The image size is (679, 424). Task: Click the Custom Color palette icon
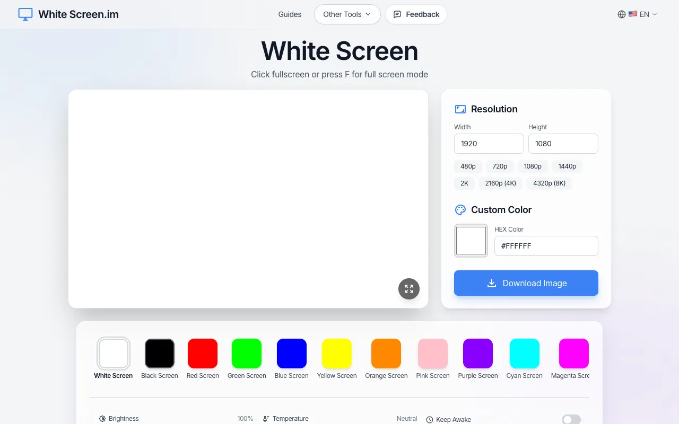460,210
